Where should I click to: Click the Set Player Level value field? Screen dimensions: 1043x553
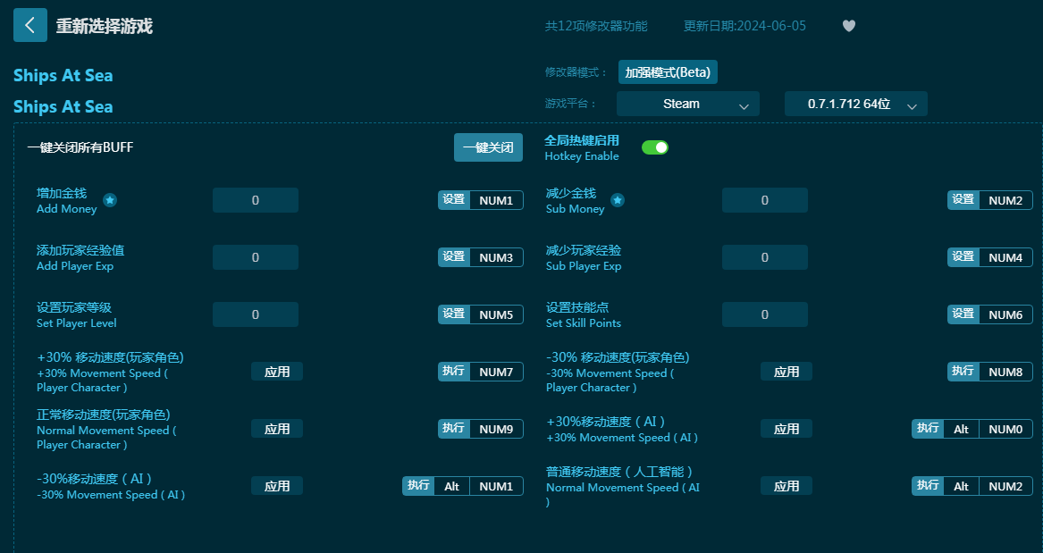[x=256, y=314]
